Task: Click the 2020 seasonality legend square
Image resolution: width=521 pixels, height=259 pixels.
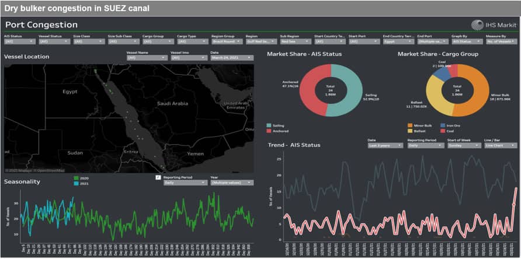Action: point(76,177)
